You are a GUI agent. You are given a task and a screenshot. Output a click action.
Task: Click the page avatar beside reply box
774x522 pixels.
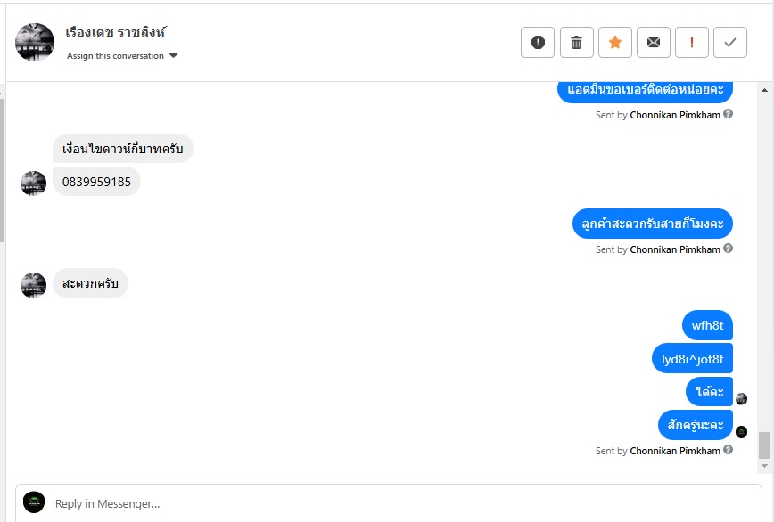click(34, 502)
